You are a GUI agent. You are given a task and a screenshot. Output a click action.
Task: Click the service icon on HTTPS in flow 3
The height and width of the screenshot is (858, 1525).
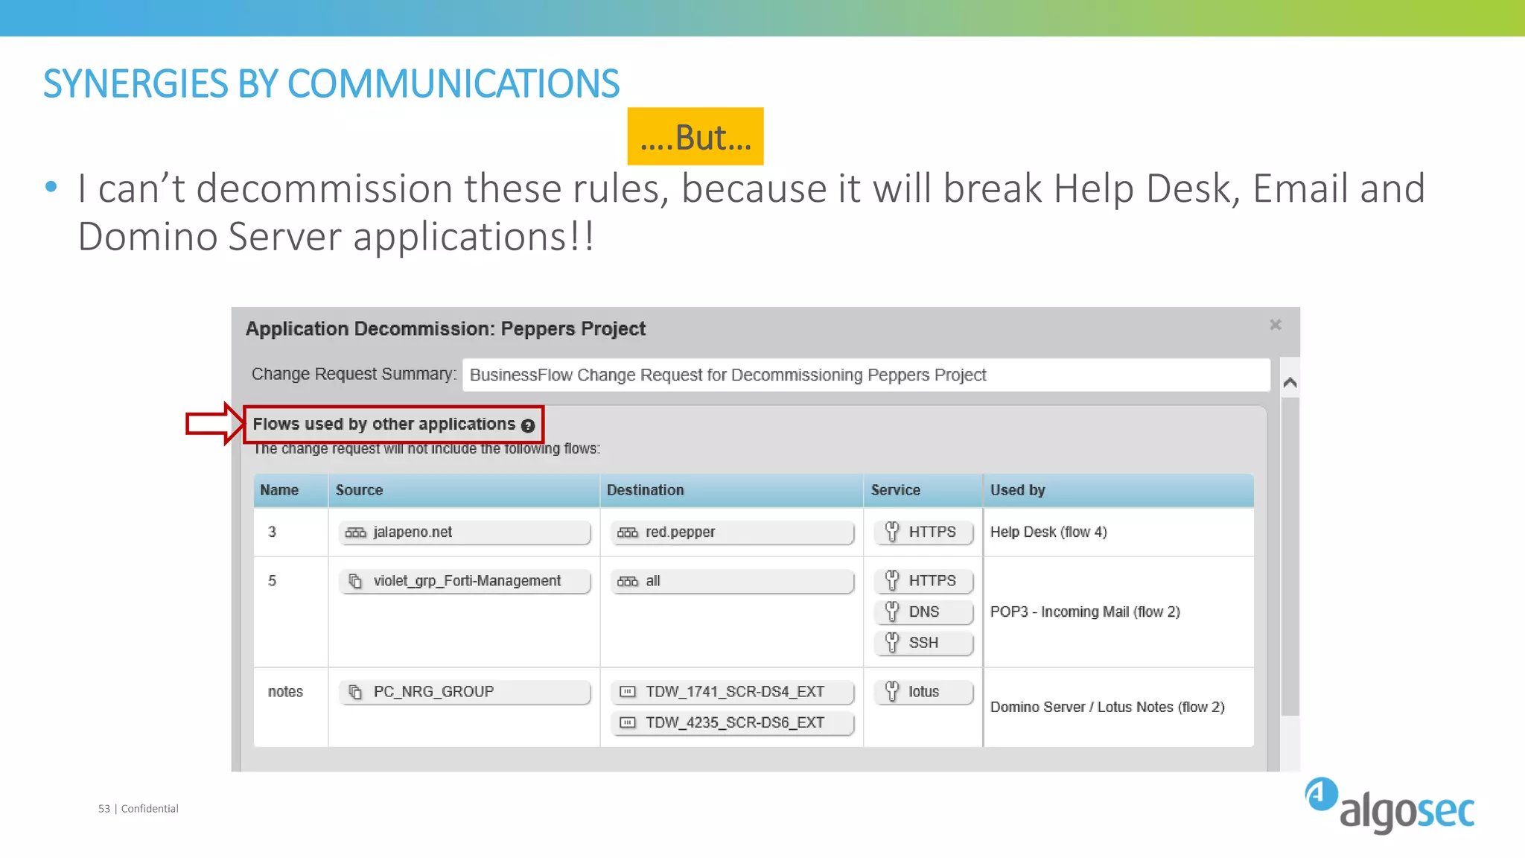click(891, 532)
